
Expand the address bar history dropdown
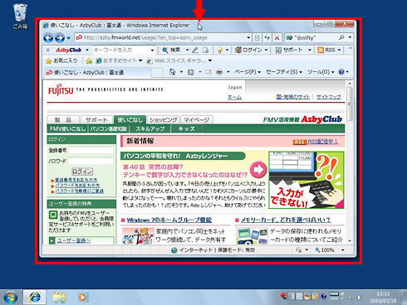(248, 37)
